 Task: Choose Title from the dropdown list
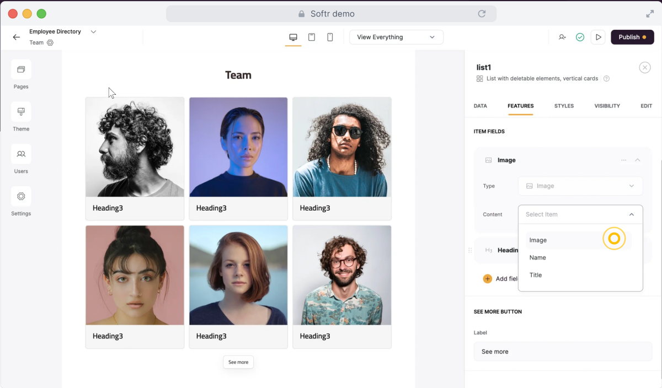(578, 275)
